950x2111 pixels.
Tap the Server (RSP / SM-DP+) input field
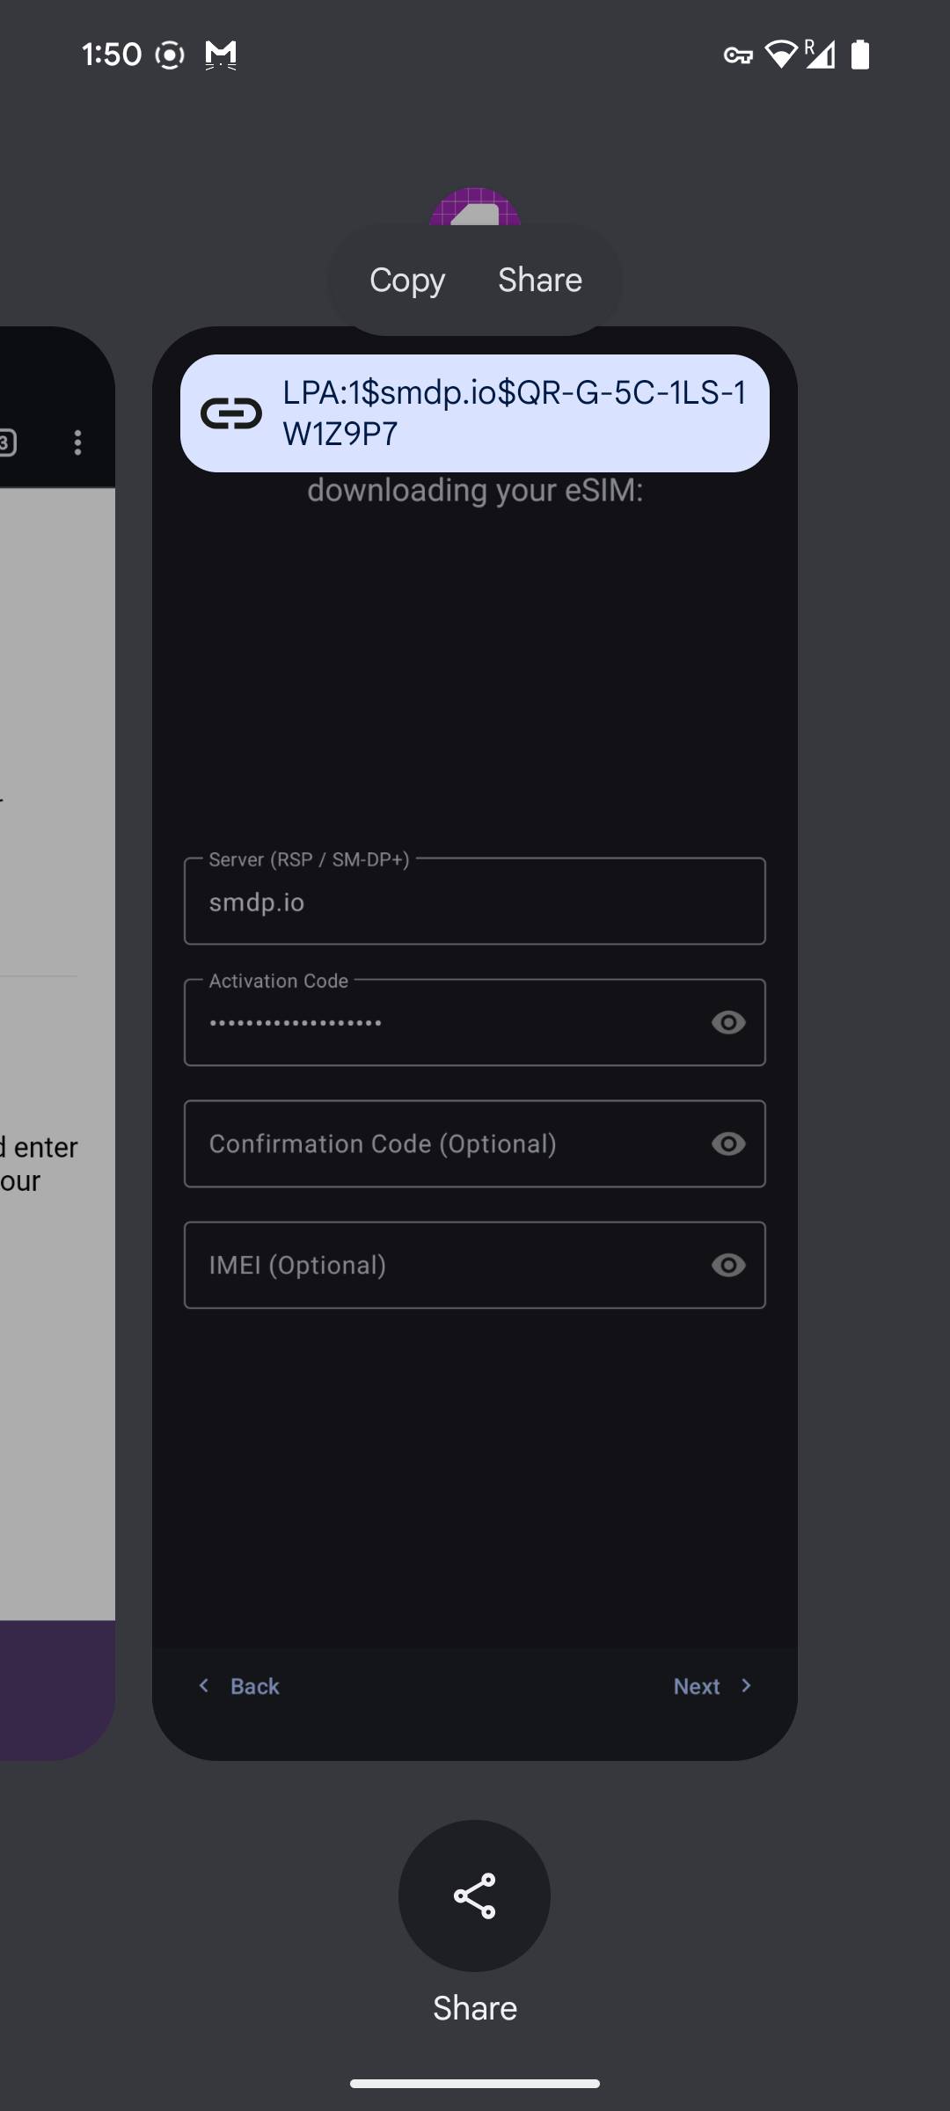coord(475,902)
